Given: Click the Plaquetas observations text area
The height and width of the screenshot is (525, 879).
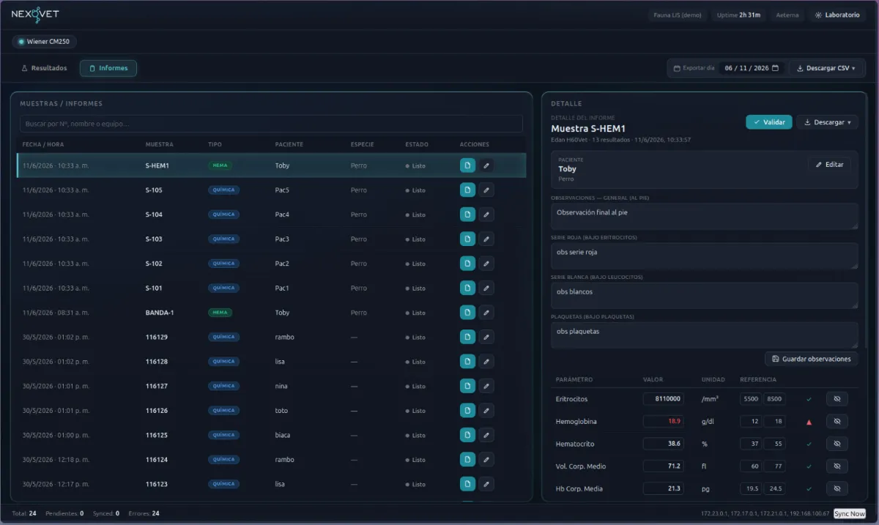Looking at the screenshot, I should pyautogui.click(x=705, y=335).
